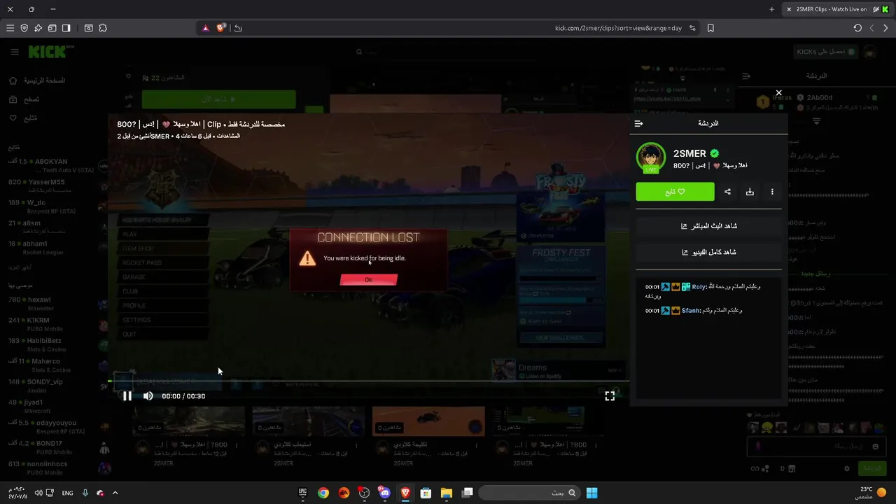Click the user profile avatar in Kick header
Viewport: 896px width, 504px height.
(870, 52)
